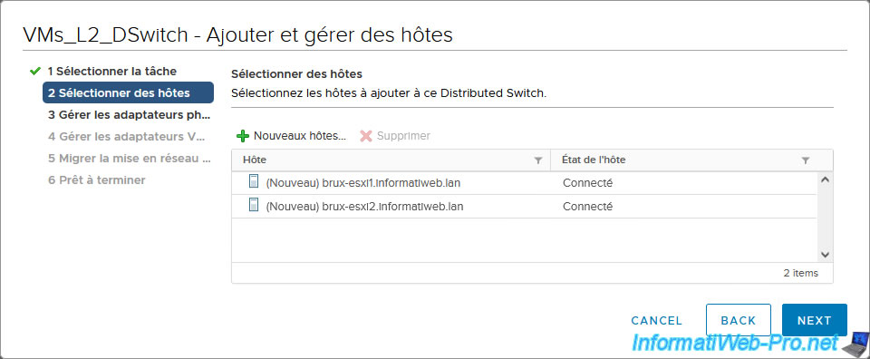The image size is (870, 359).
Task: Sort by the État de l'hôte header
Action: coord(594,160)
